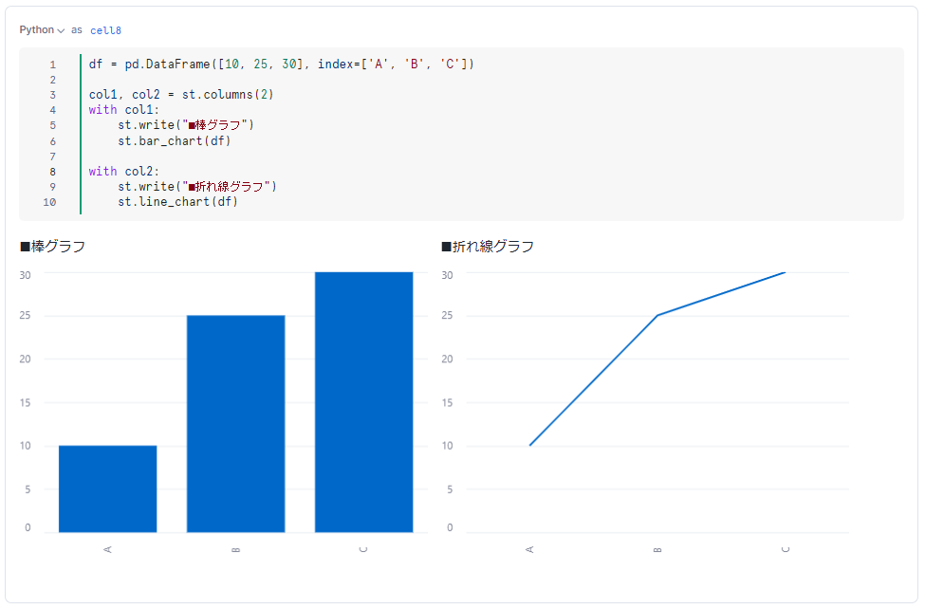Click line number 3 in the gutter
Image resolution: width=925 pixels, height=609 pixels.
click(52, 95)
